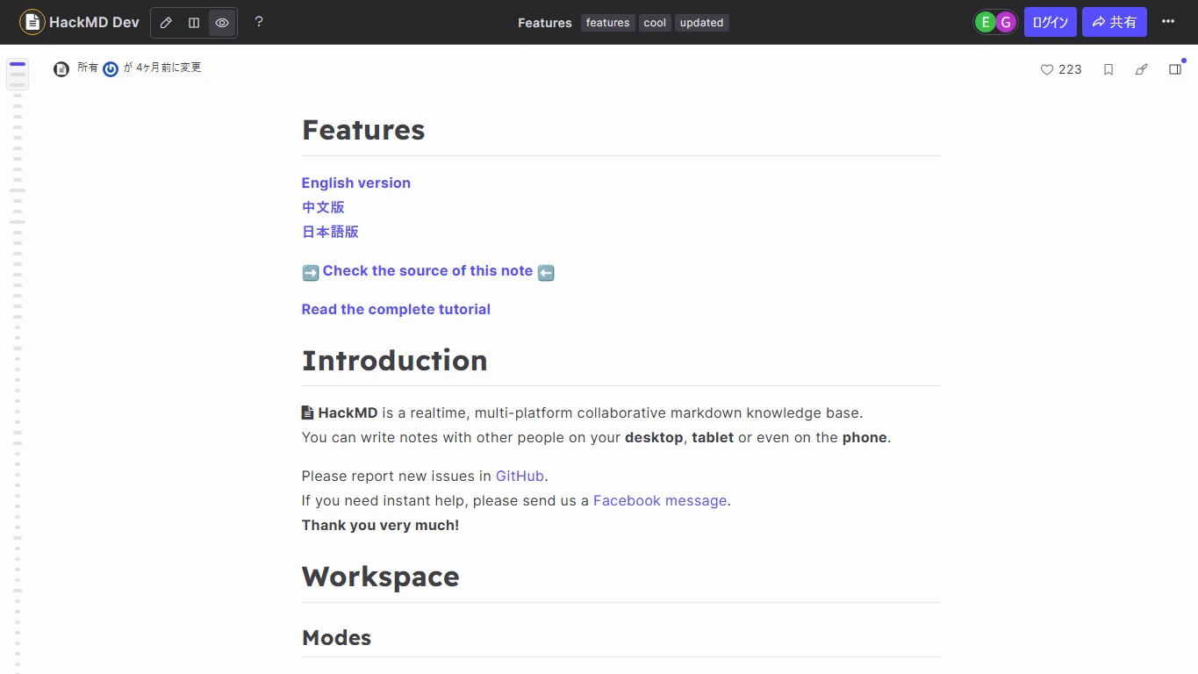Open help with the question mark icon
1198x674 pixels.
[x=259, y=22]
